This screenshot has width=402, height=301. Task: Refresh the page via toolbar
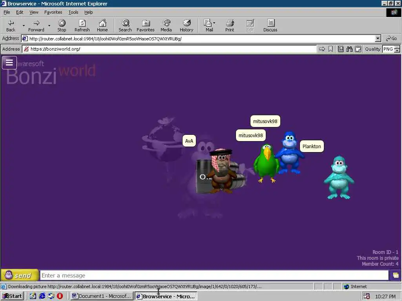pyautogui.click(x=82, y=25)
